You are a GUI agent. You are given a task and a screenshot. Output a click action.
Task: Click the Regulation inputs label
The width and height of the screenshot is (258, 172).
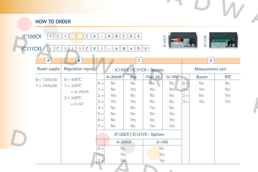pyautogui.click(x=79, y=69)
